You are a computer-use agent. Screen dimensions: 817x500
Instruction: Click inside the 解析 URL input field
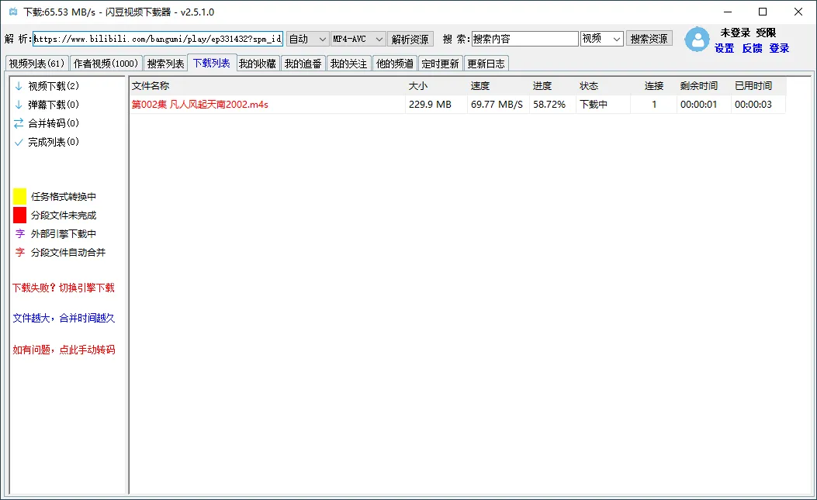pos(155,38)
